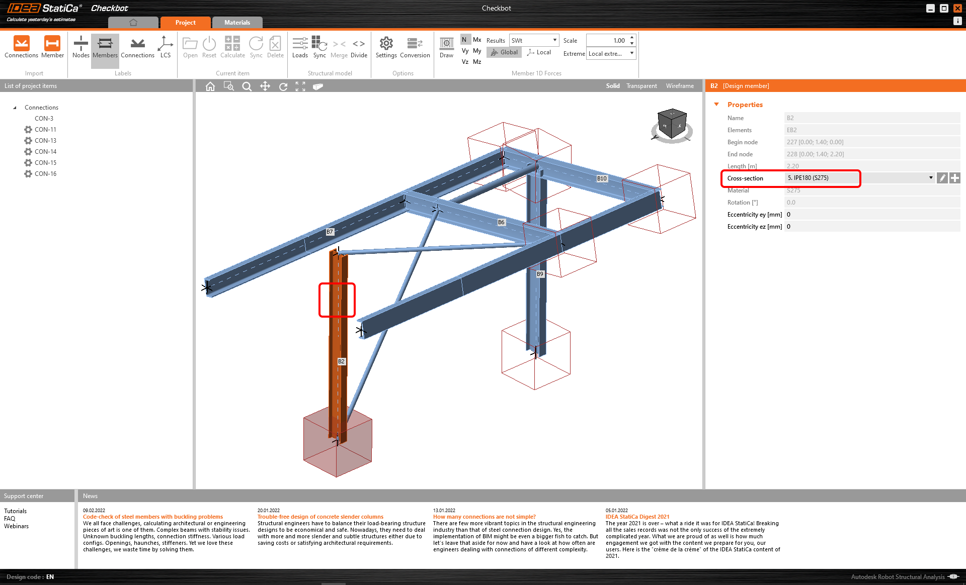Open the Loads tool in Structural model
The height and width of the screenshot is (585, 966).
[300, 48]
